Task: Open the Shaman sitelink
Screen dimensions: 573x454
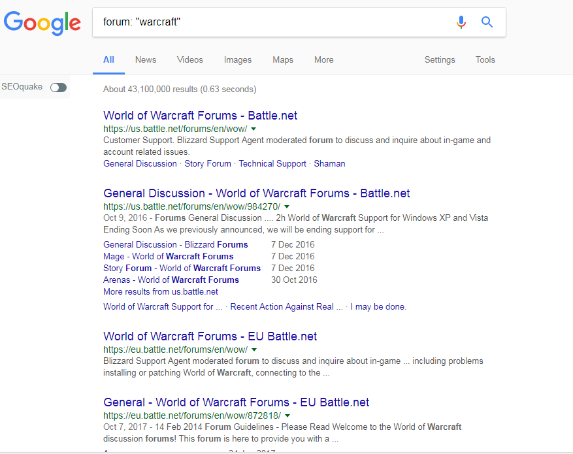Action: point(329,163)
